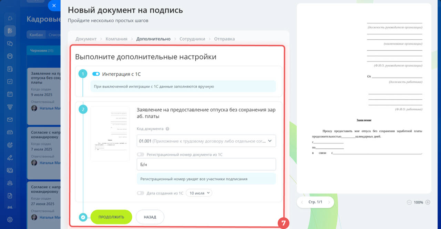The image size is (441, 229).
Task: Open Наталья link on 27 июня 2025 card
Action: tap(50, 217)
